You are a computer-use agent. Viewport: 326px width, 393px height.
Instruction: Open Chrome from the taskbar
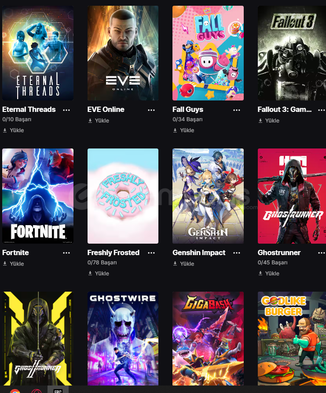click(x=15, y=391)
